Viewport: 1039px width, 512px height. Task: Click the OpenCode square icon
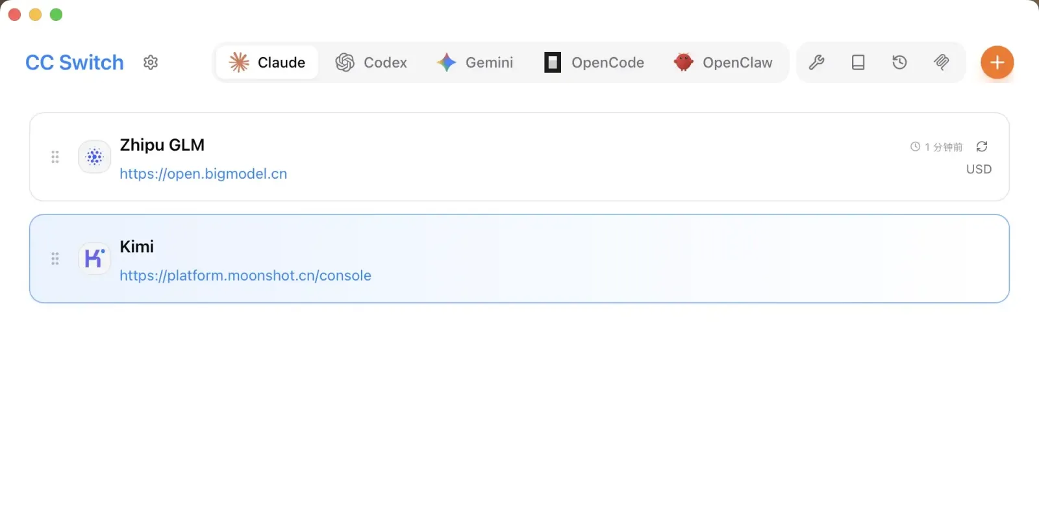click(553, 62)
